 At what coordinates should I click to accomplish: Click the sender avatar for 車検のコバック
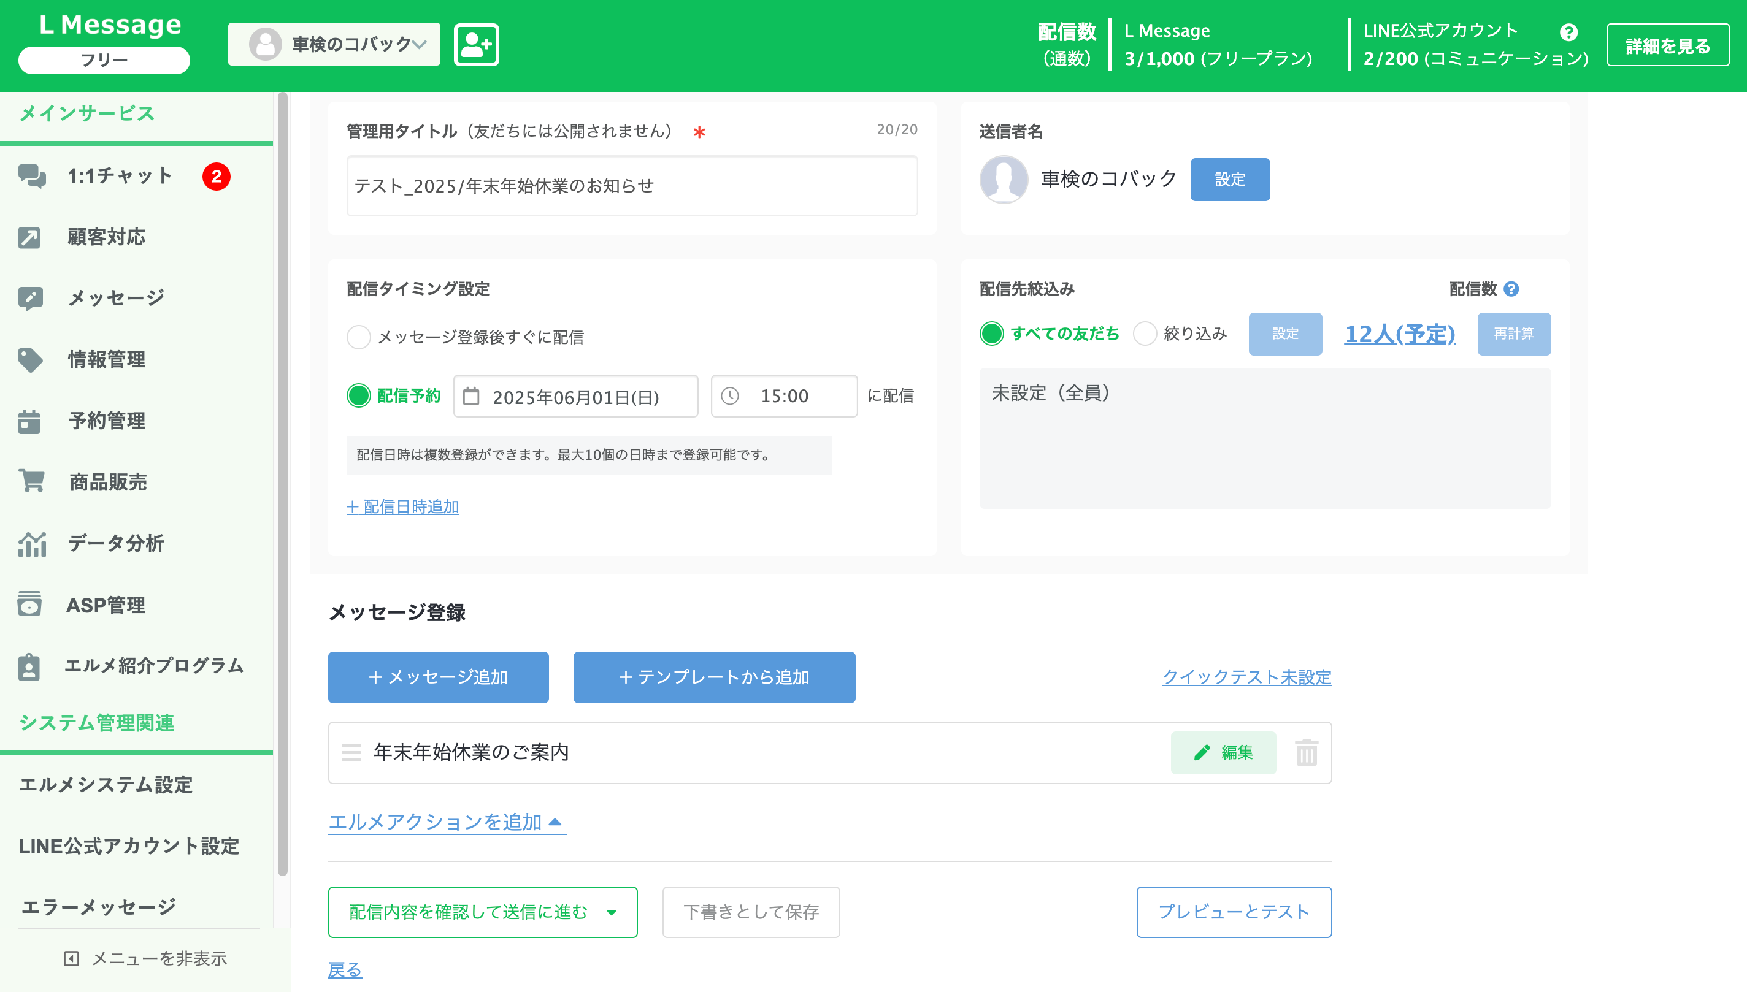(1004, 179)
